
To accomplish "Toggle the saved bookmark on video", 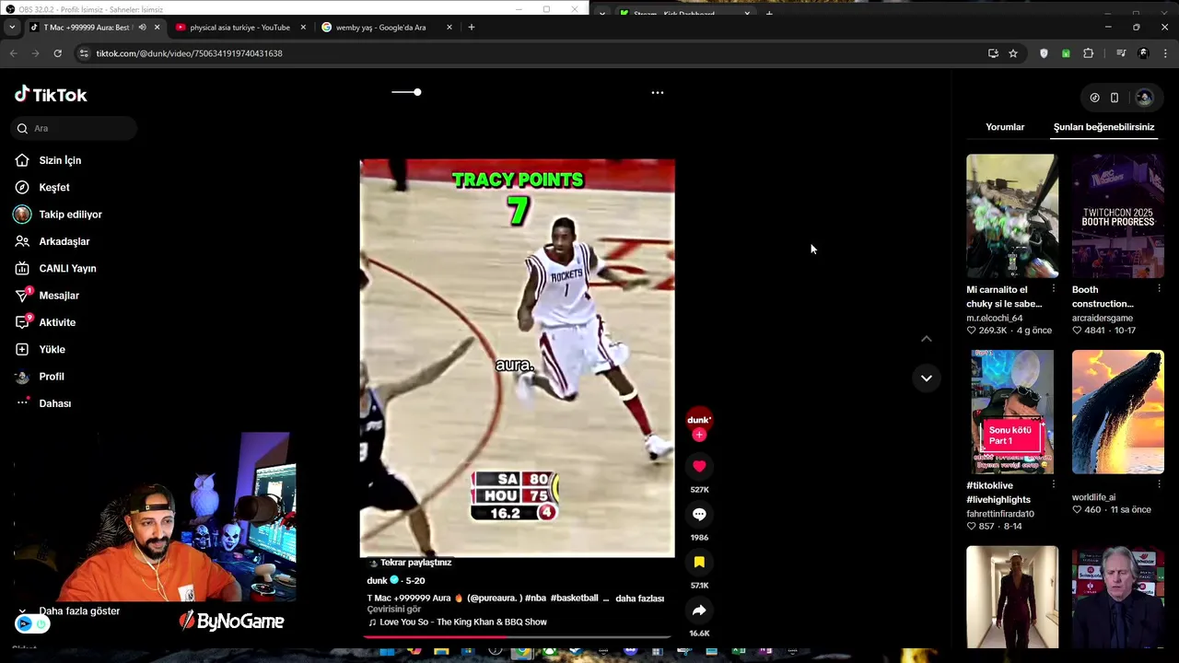I will [x=699, y=563].
